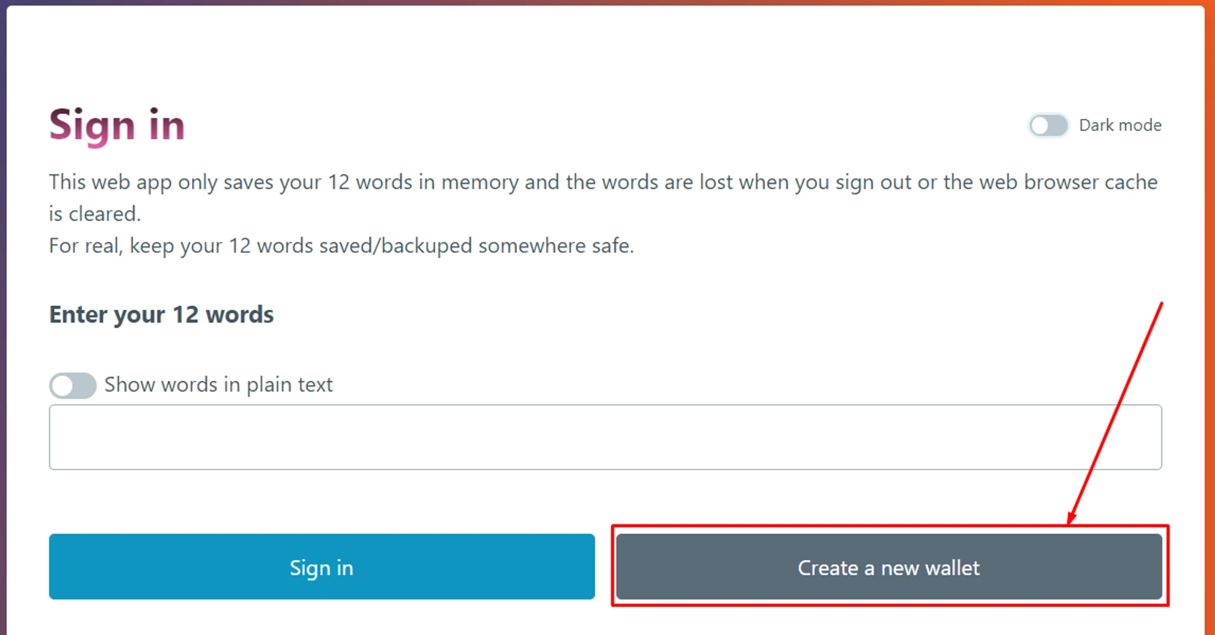This screenshot has height=635, width=1215.
Task: Click the white knob of the plain text switch
Action: 62,385
